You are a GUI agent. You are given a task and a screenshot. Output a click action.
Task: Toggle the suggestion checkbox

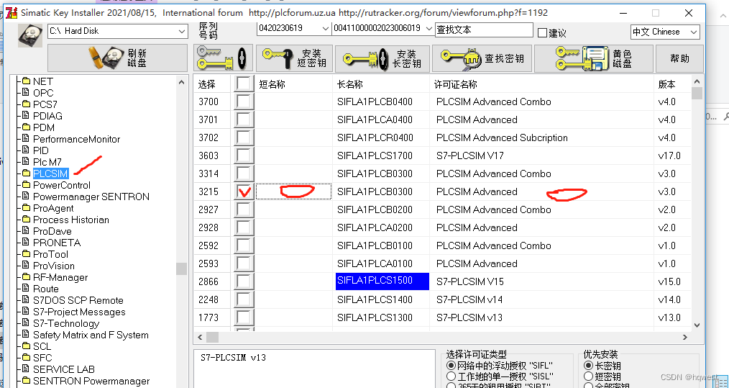542,32
